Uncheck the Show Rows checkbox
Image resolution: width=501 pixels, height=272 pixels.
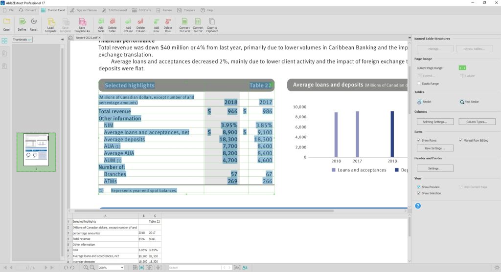click(418, 140)
